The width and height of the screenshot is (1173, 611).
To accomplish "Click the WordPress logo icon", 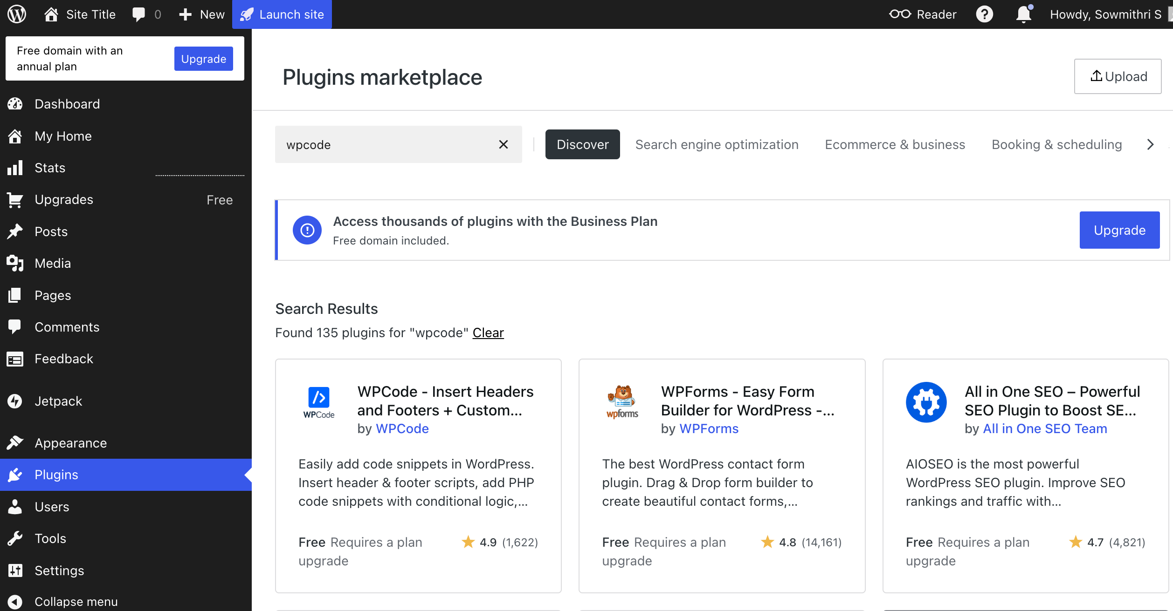I will 17,14.
